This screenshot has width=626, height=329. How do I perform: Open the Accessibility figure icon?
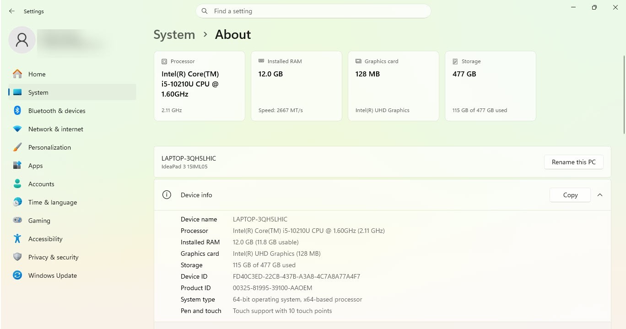pos(17,238)
